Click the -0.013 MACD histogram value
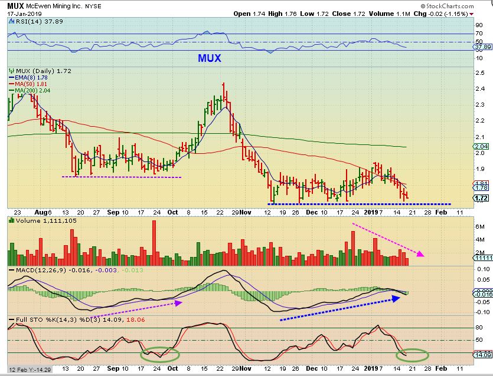Viewport: 493px width, 376px height. (x=132, y=271)
